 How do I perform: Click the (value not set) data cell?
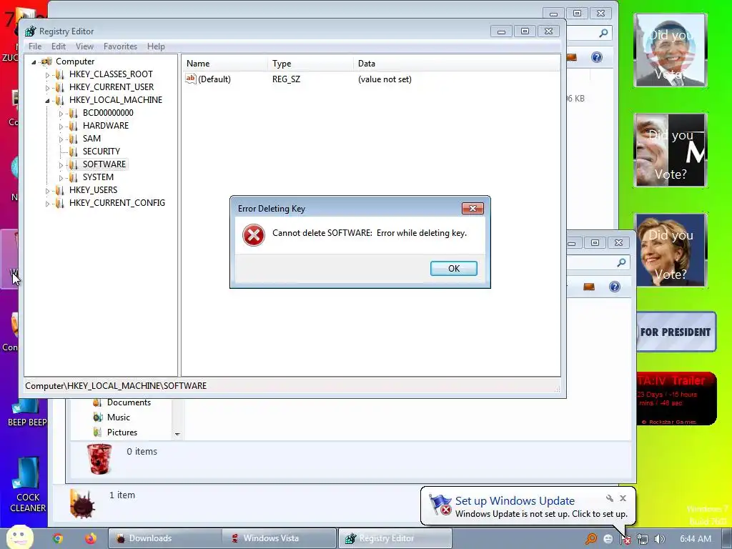click(385, 79)
